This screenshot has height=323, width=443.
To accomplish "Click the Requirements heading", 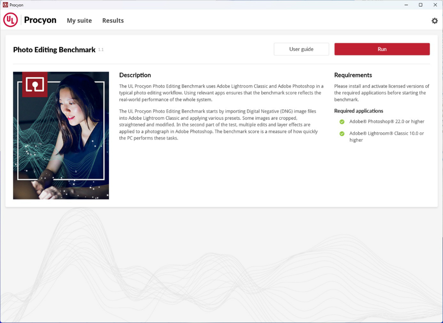I will coord(353,75).
